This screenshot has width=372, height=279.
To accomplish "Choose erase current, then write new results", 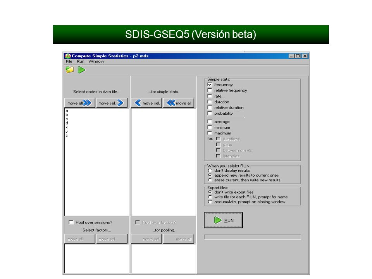I will (210, 180).
